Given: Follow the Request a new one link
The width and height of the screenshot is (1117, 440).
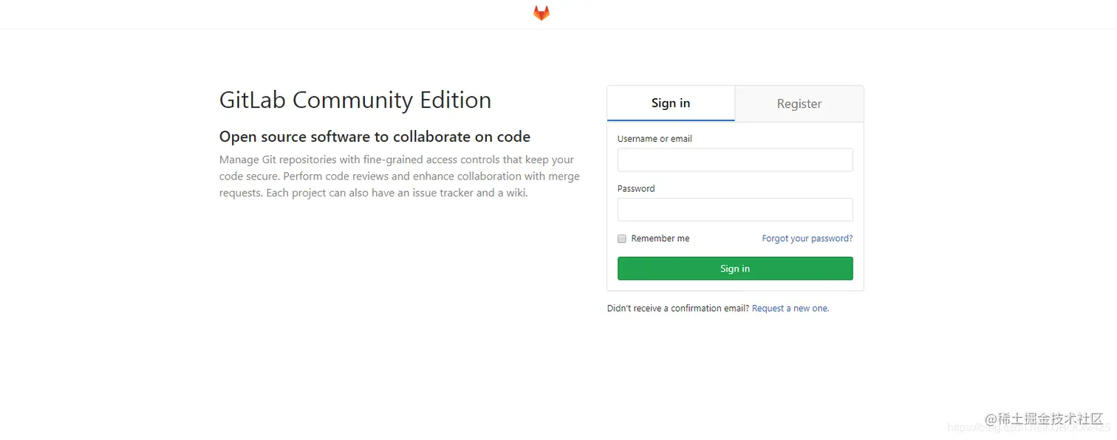Looking at the screenshot, I should pos(790,309).
